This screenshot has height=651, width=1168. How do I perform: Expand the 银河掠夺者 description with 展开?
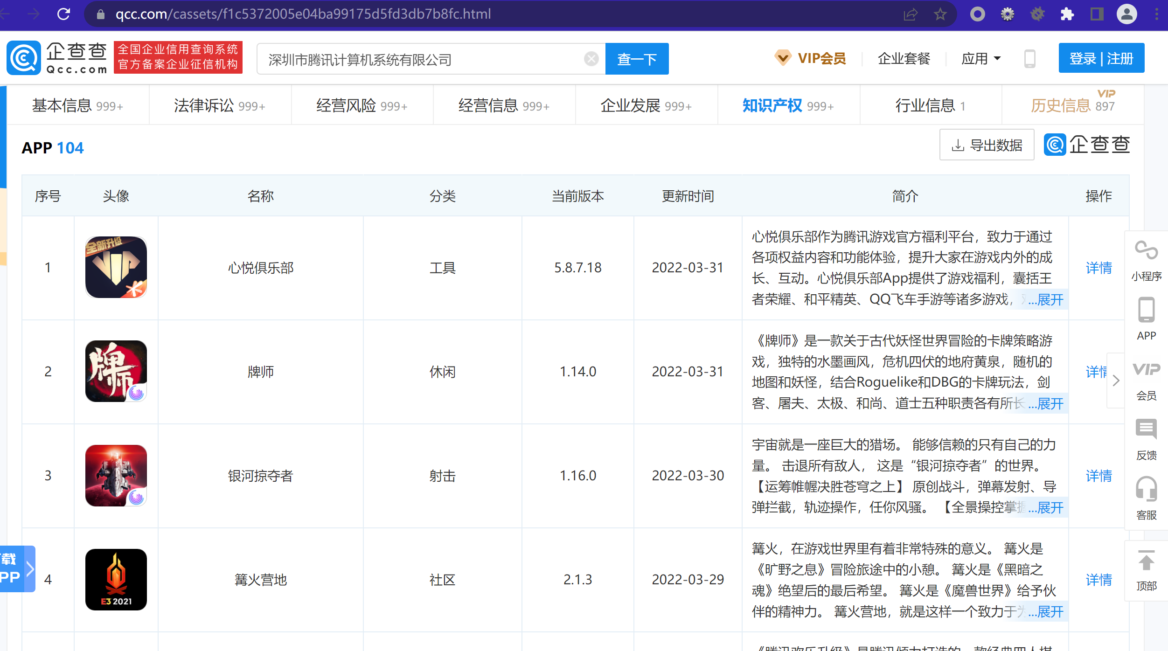(1050, 507)
